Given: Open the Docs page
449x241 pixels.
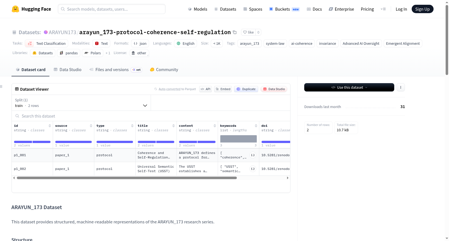Looking at the screenshot, I should [x=314, y=9].
